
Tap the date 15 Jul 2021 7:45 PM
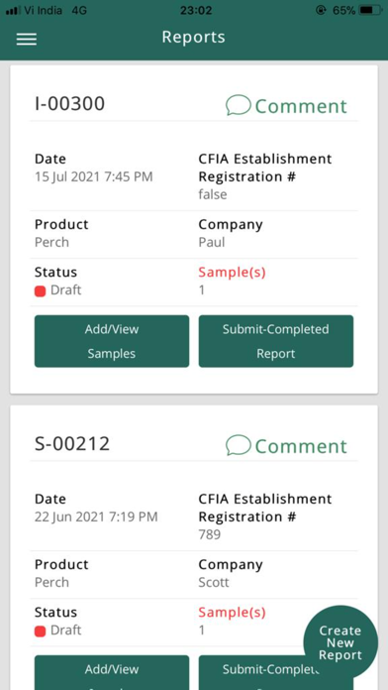(94, 176)
